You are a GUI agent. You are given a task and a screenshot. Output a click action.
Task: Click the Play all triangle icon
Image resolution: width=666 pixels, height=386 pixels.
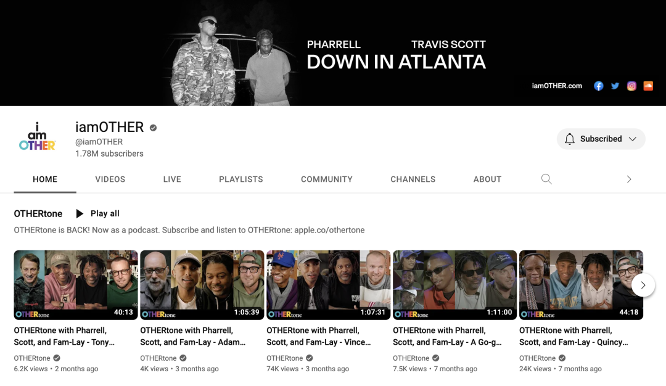tap(80, 213)
